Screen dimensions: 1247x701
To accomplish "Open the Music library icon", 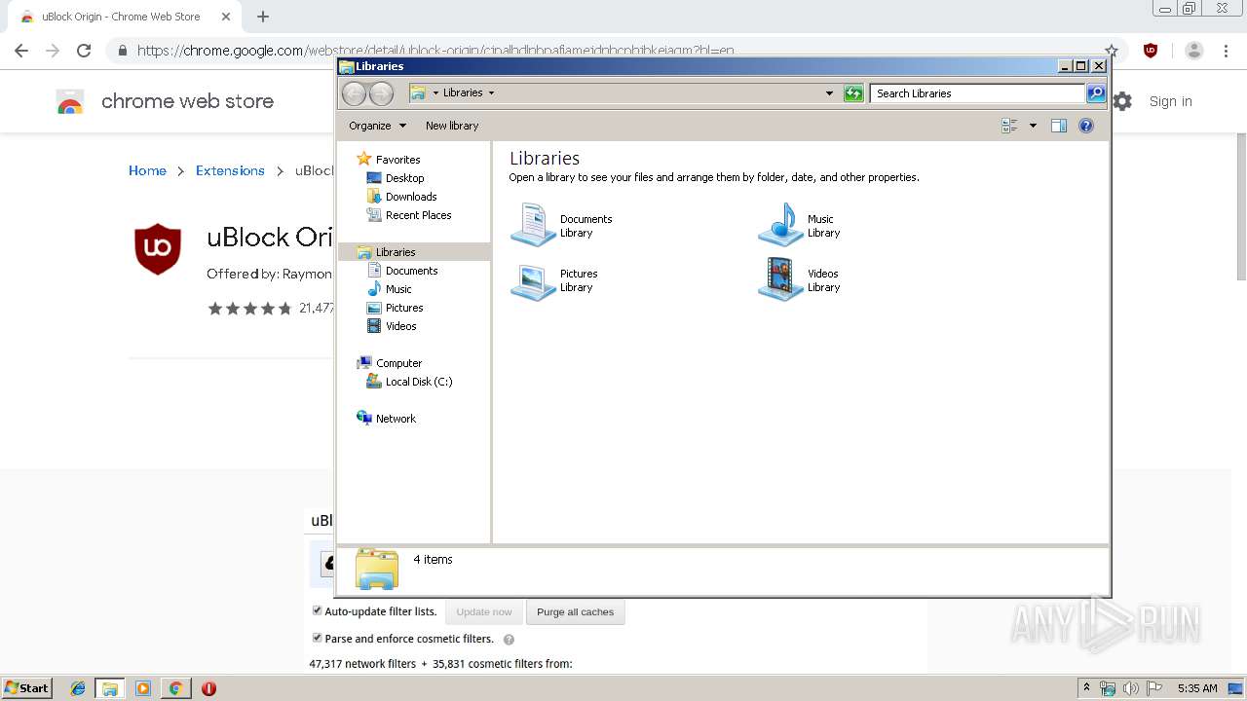I will pos(781,225).
